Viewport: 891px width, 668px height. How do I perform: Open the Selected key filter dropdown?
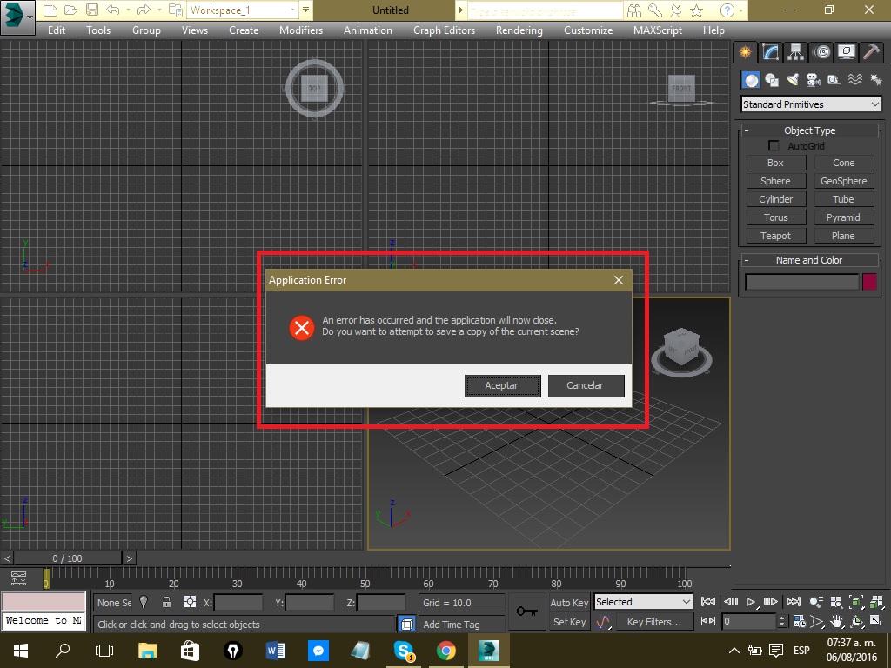point(643,602)
